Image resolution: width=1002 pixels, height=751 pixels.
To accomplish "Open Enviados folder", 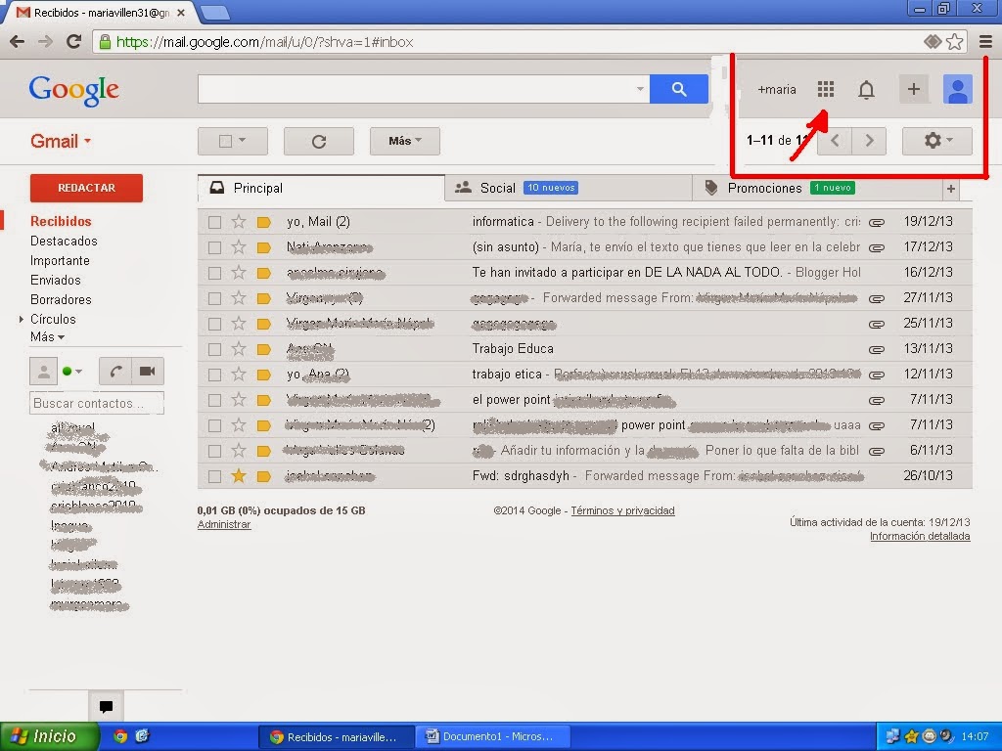I will click(56, 280).
